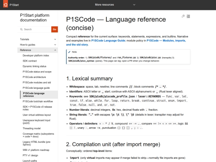Expand the How-to guides chevron
The height and width of the screenshot is (162, 216).
click(x=55, y=45)
